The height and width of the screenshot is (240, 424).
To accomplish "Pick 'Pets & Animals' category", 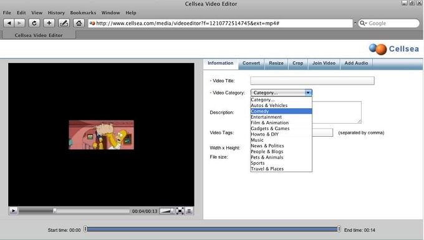I will point(281,157).
